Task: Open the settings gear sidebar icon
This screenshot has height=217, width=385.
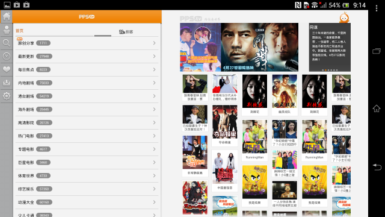Action: pyautogui.click(x=7, y=96)
